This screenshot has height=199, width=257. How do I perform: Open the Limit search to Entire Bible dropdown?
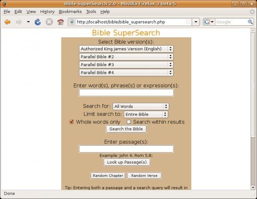pyautogui.click(x=146, y=114)
